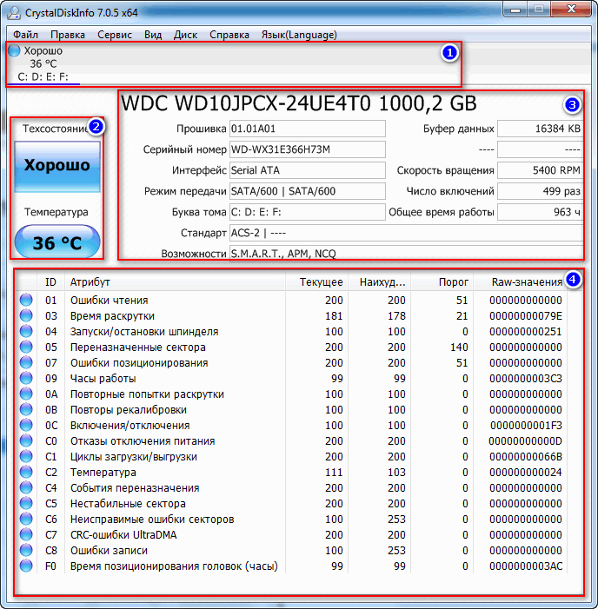Viewport: 598px width, 609px height.
Task: Click the Прошивка field showing 01.01A01
Action: point(308,129)
